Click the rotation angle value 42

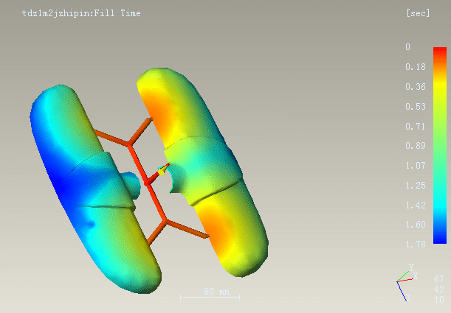point(439,289)
